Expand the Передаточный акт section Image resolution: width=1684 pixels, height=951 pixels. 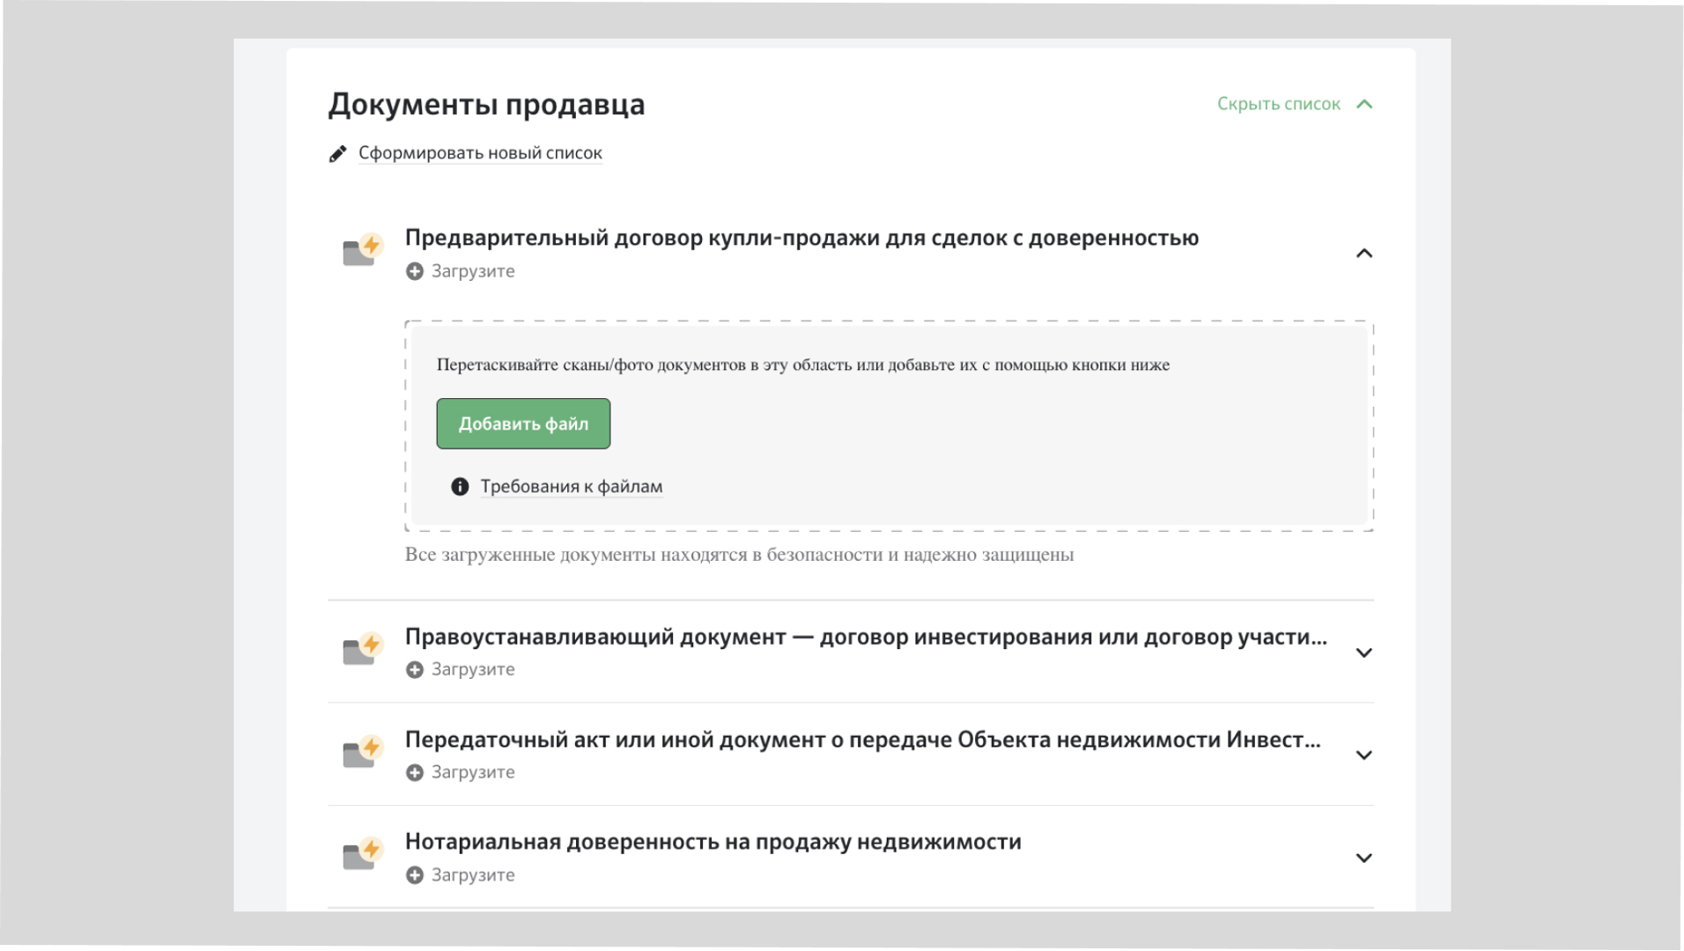tap(1364, 756)
